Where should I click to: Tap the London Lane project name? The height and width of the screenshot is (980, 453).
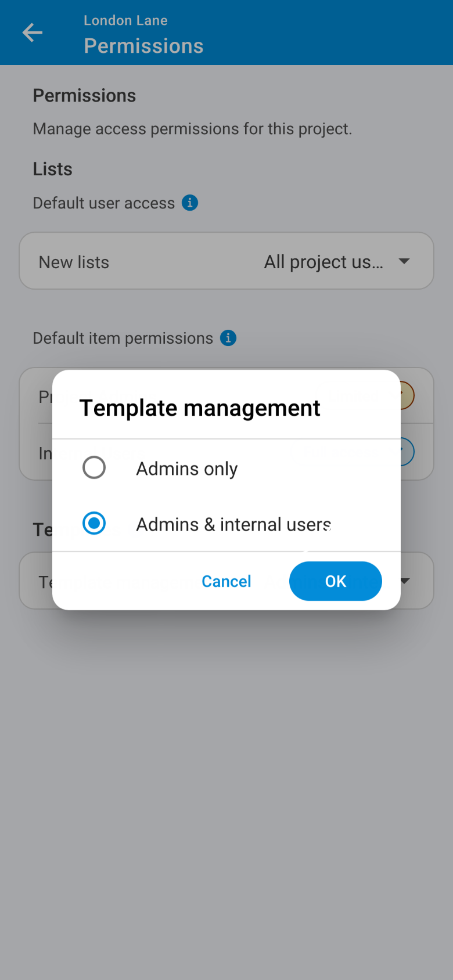125,20
